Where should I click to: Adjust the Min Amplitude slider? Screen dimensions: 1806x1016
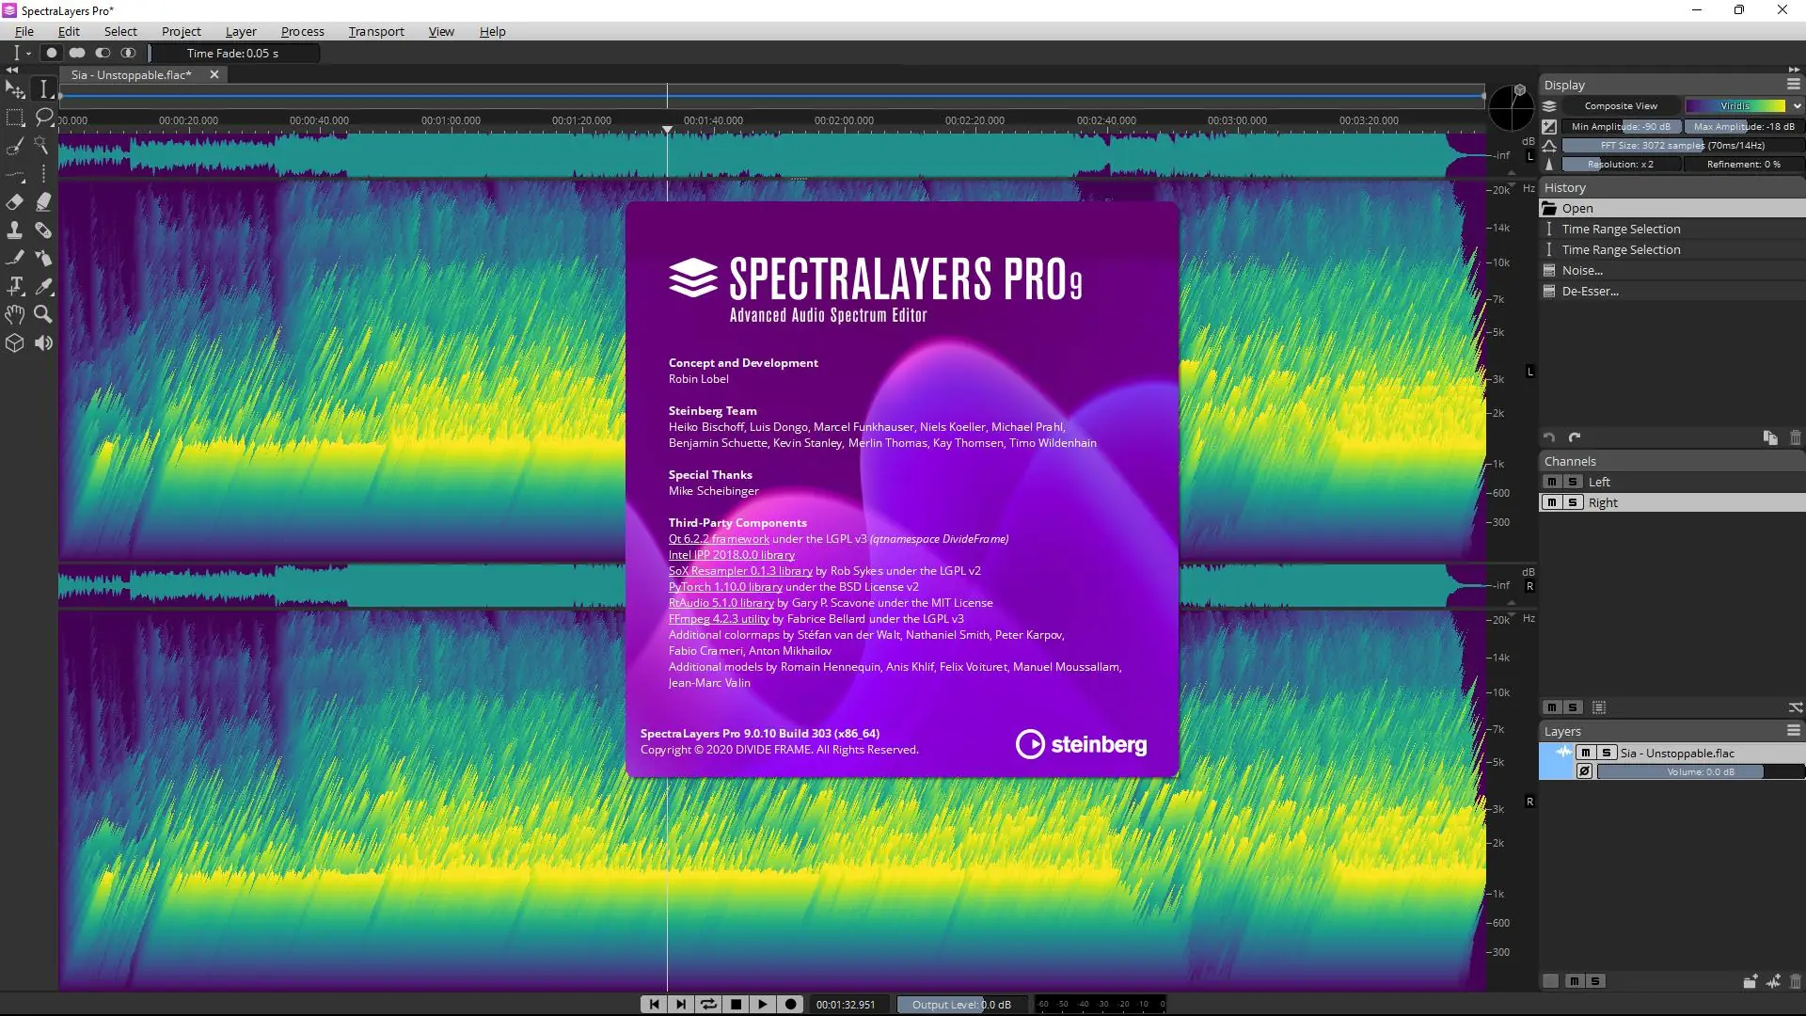pos(1621,126)
